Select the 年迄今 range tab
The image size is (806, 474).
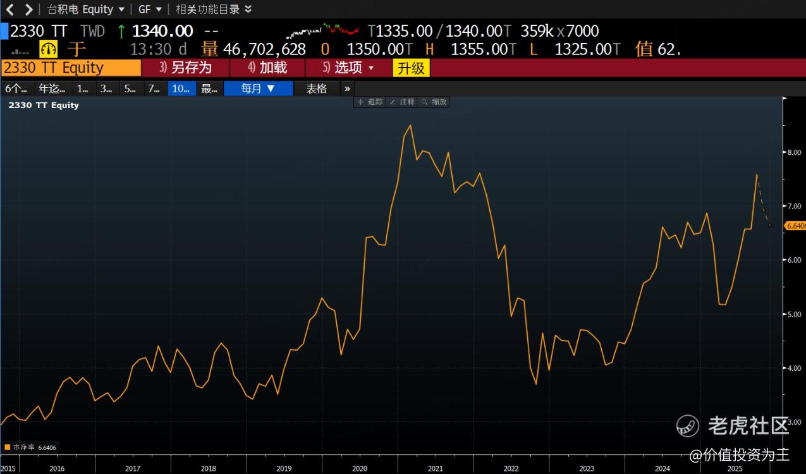pos(52,88)
